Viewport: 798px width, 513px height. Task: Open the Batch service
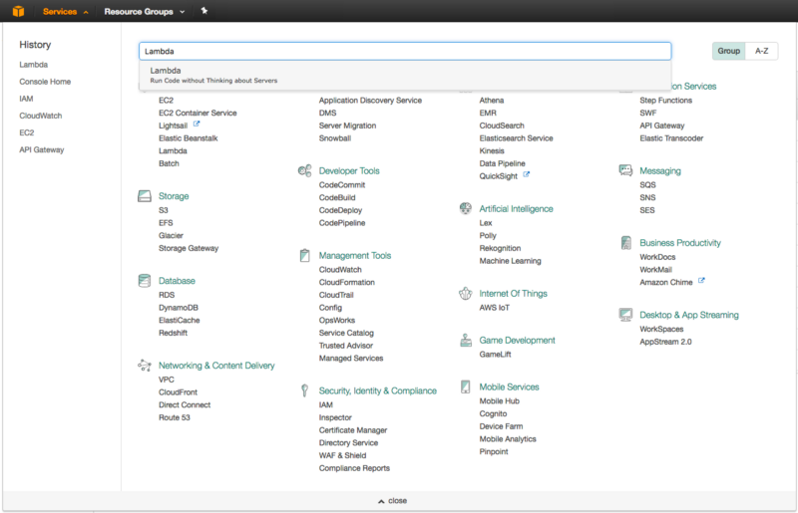(169, 163)
